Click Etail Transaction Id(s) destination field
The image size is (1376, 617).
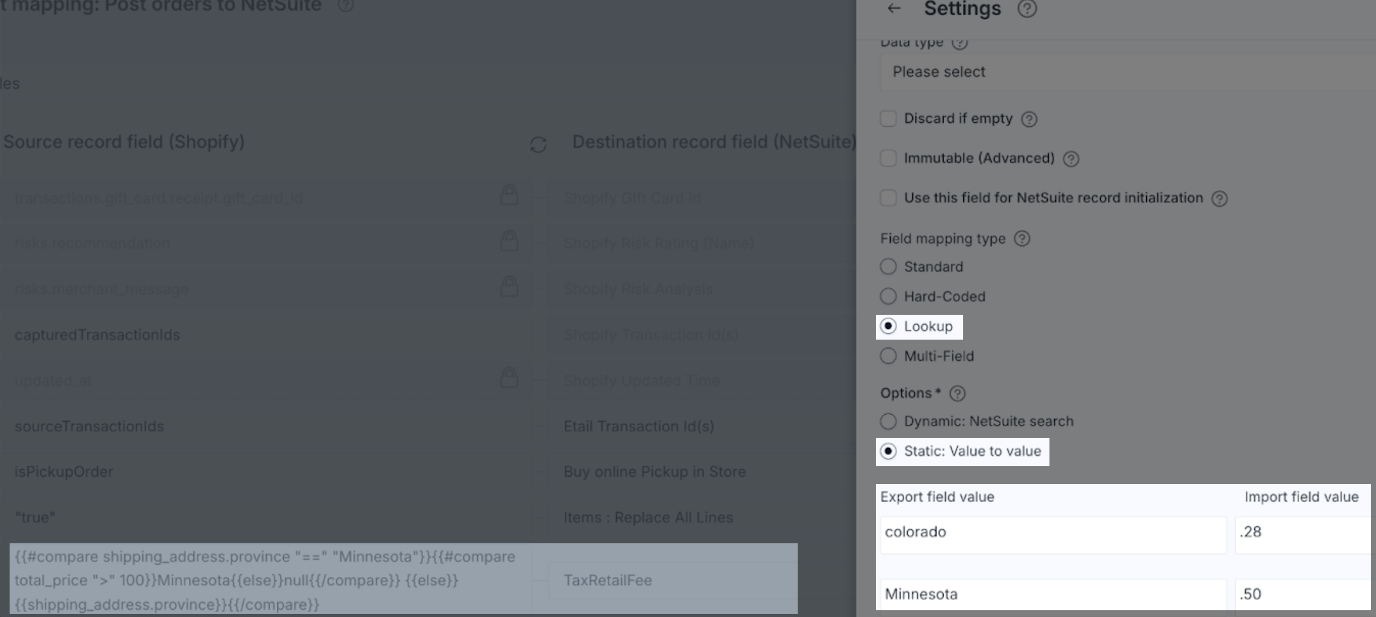coord(702,427)
